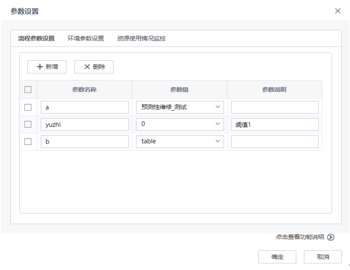Focus the description field containing 阈值1

click(x=274, y=124)
